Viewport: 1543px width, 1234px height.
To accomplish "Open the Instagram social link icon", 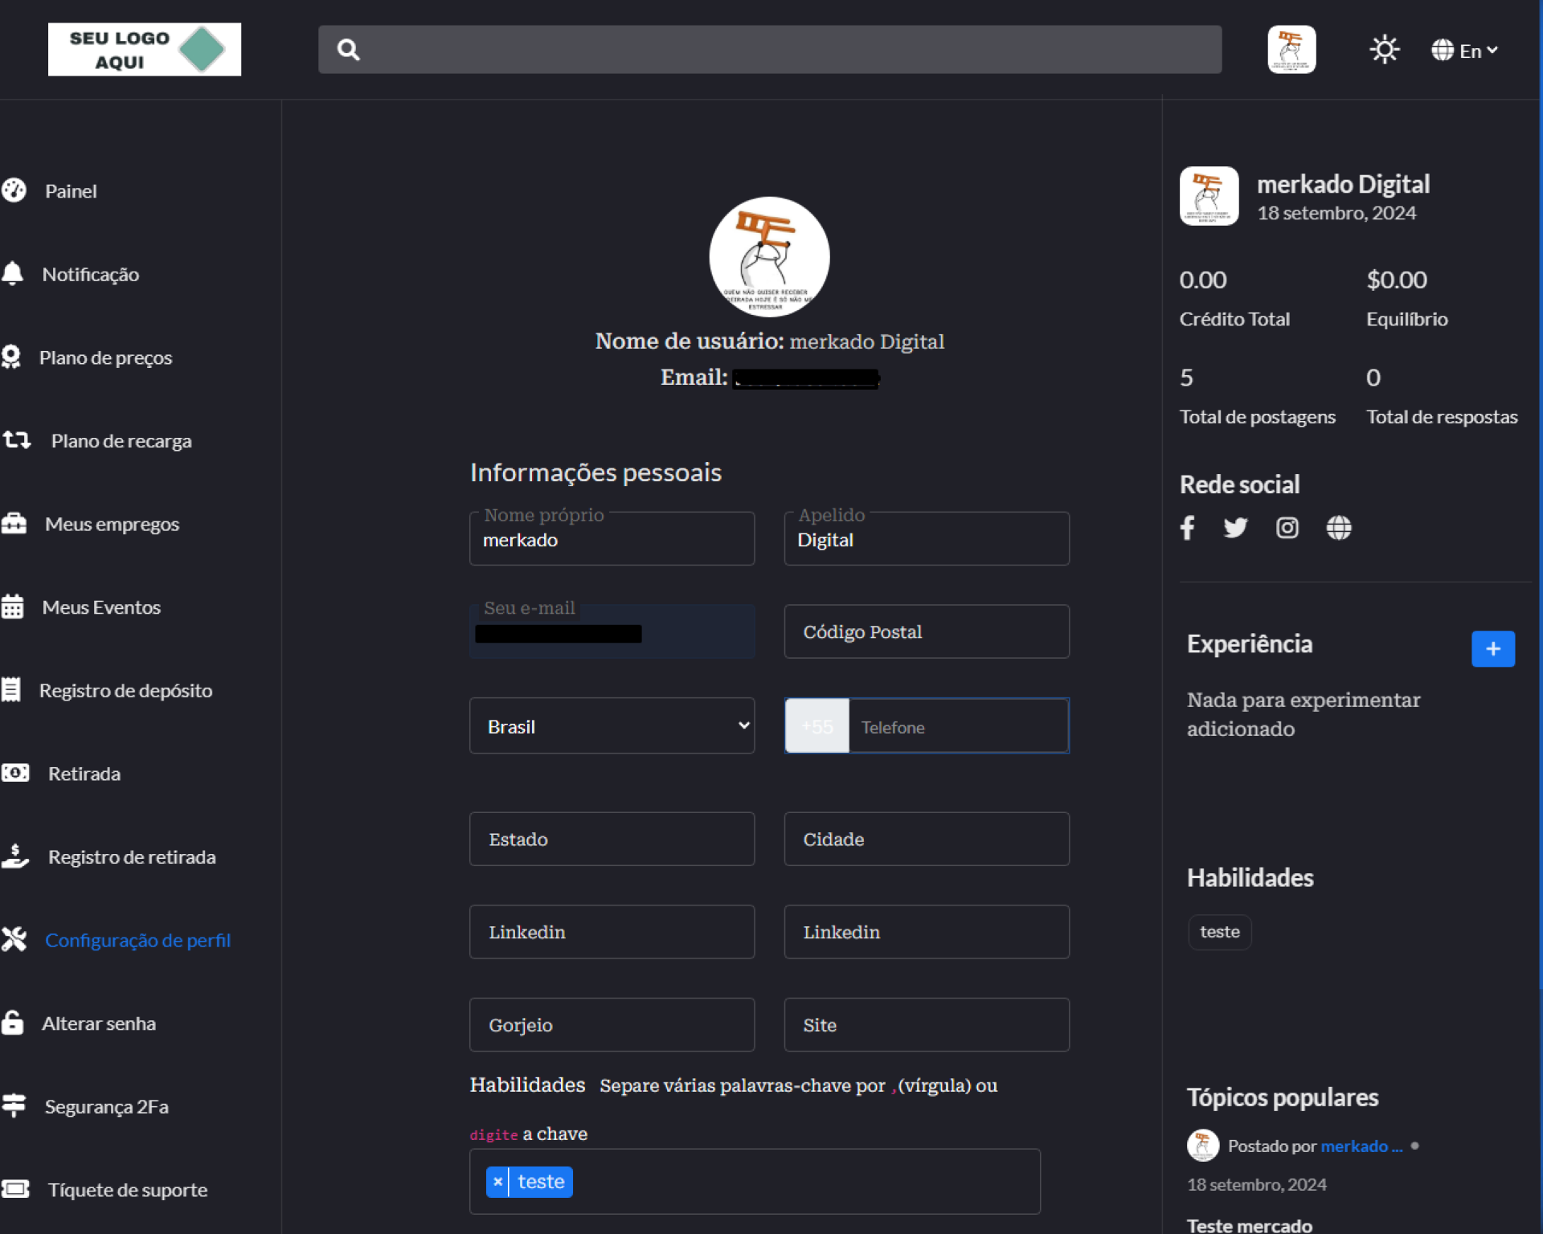I will click(x=1287, y=528).
